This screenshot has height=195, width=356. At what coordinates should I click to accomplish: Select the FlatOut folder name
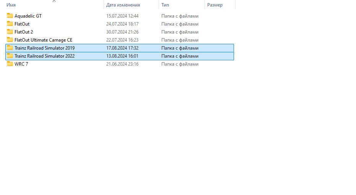pos(22,24)
